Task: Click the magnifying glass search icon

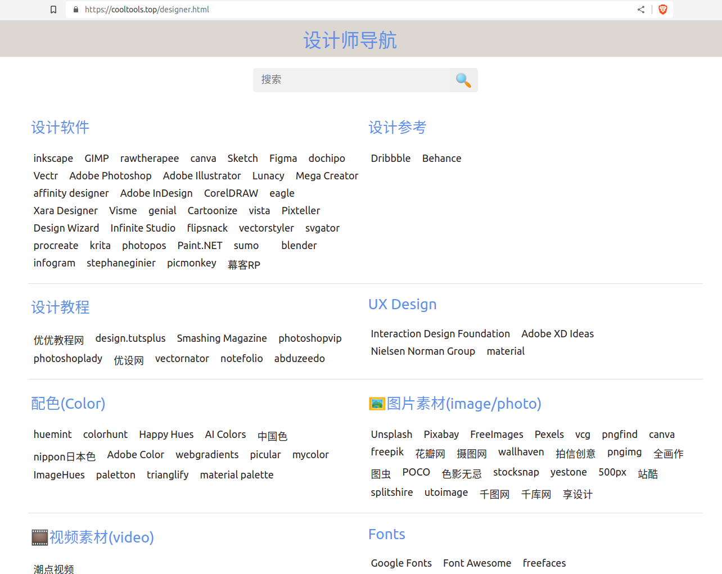Action: [x=463, y=80]
